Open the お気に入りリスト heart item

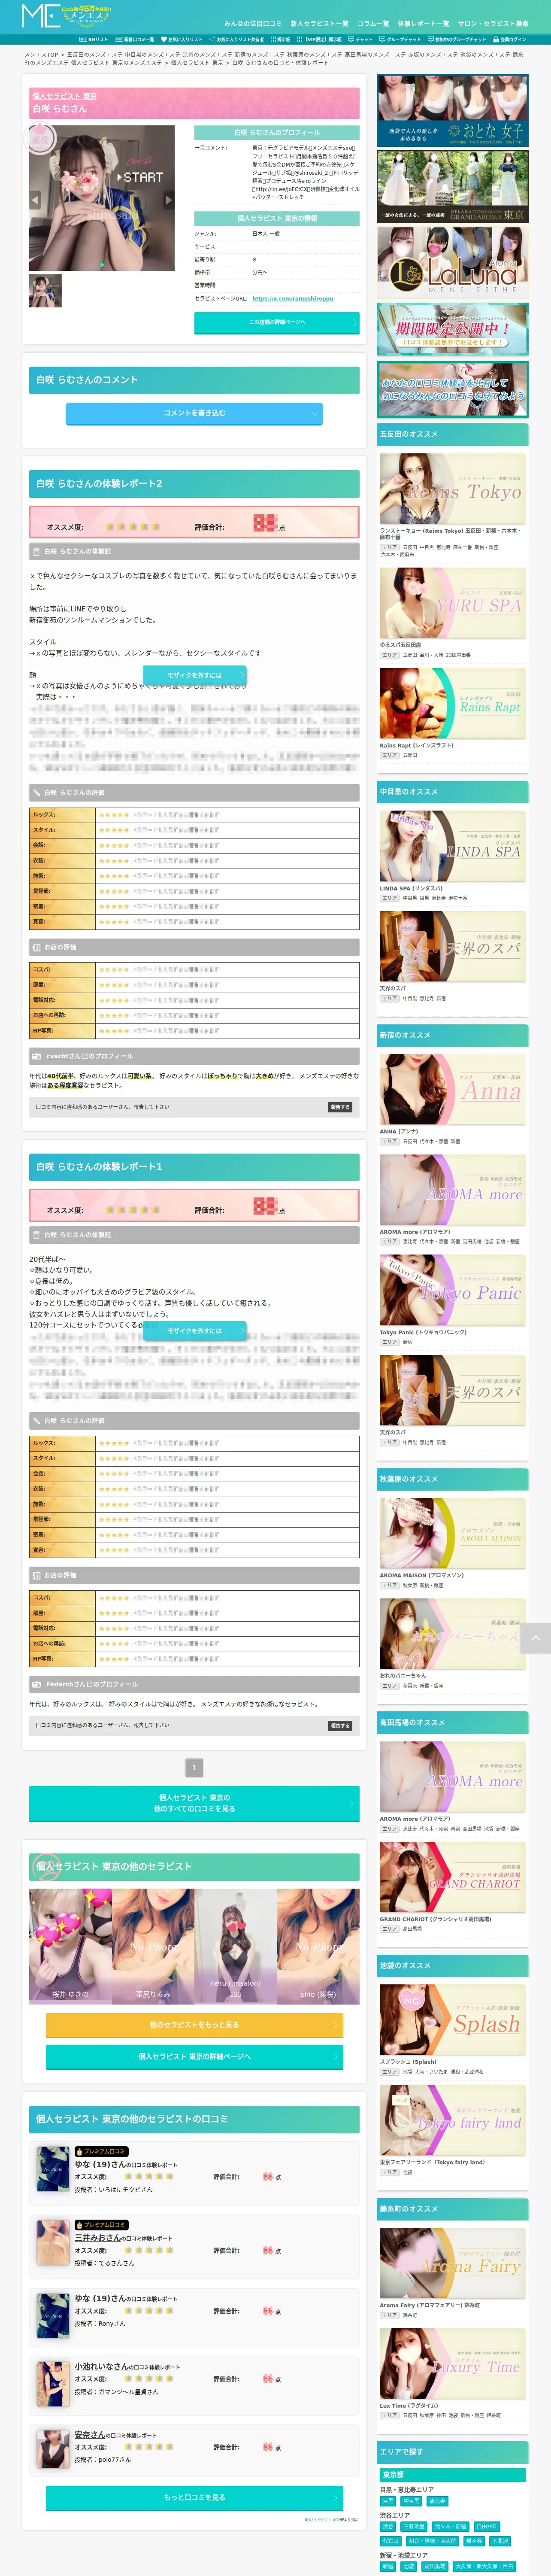coord(182,40)
